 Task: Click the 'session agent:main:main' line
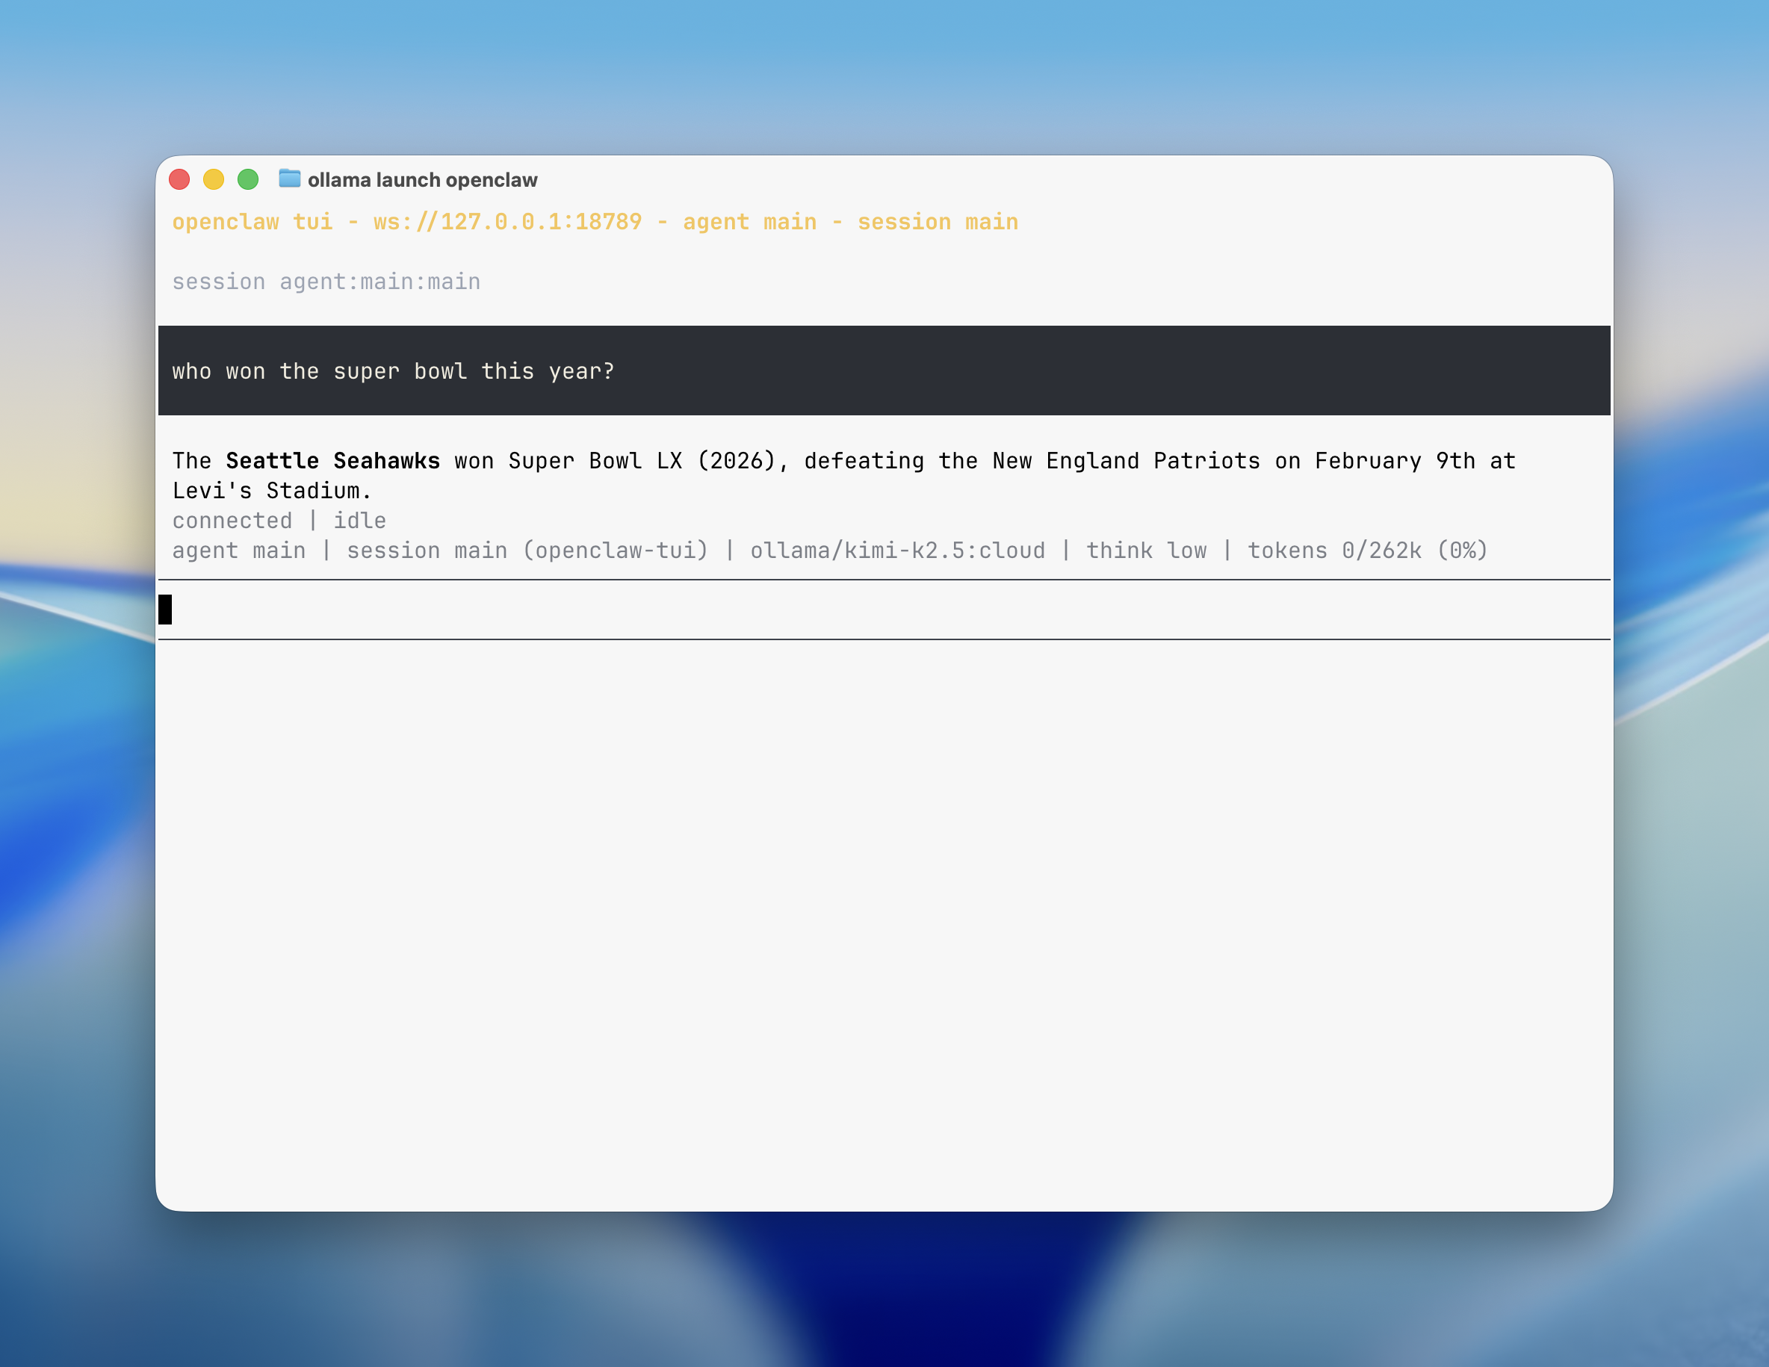click(326, 282)
